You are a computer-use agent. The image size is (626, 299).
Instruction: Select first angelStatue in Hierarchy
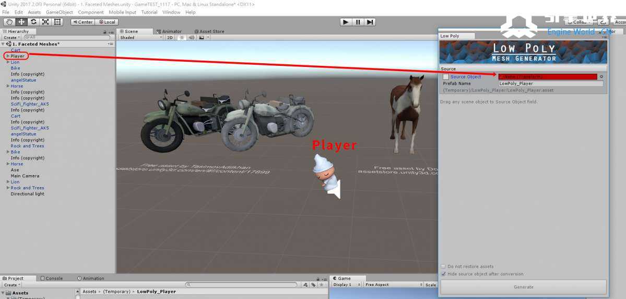click(23, 80)
